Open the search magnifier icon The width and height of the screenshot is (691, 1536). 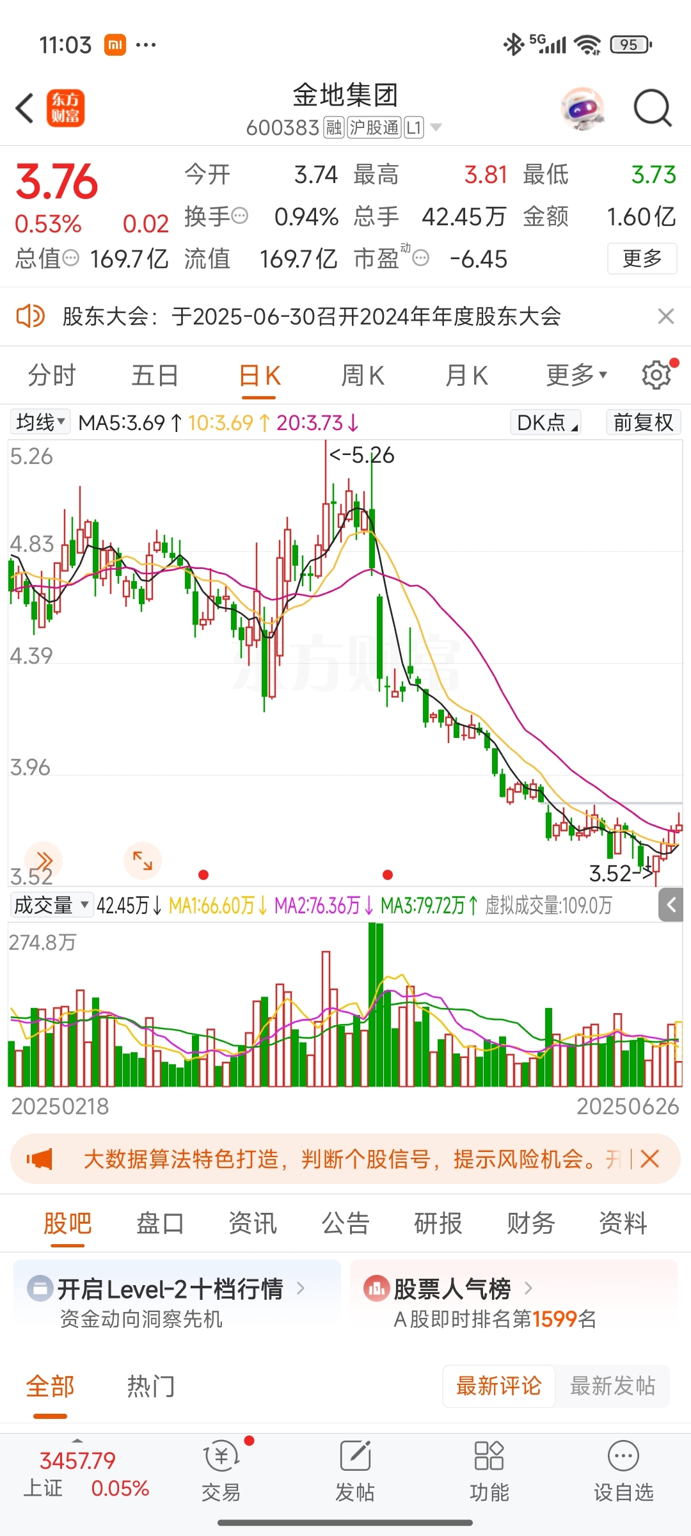click(x=652, y=108)
